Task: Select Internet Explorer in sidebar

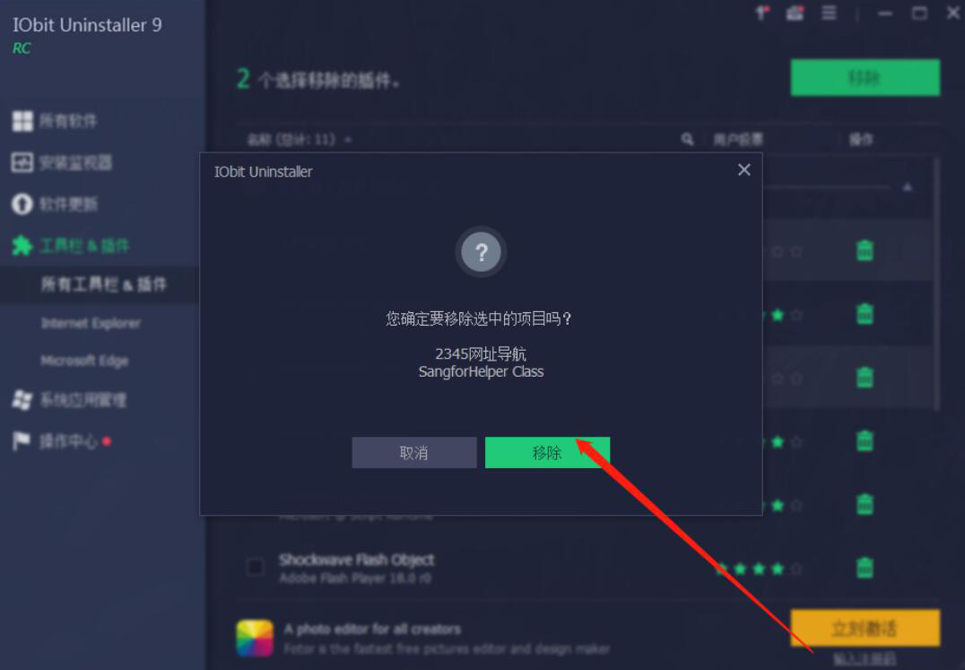Action: coord(91,323)
